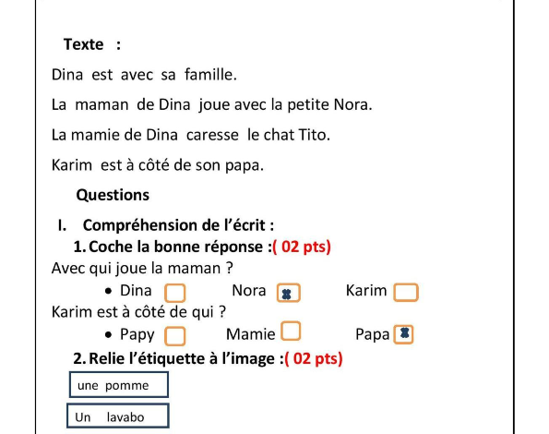This screenshot has height=434, width=549.
Task: Click the question 'Avec qui joue la maman ?'
Action: 142,269
